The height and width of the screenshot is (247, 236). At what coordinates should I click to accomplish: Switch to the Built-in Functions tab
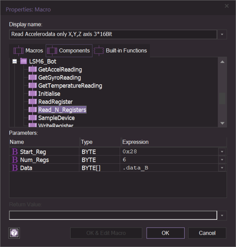(x=121, y=51)
